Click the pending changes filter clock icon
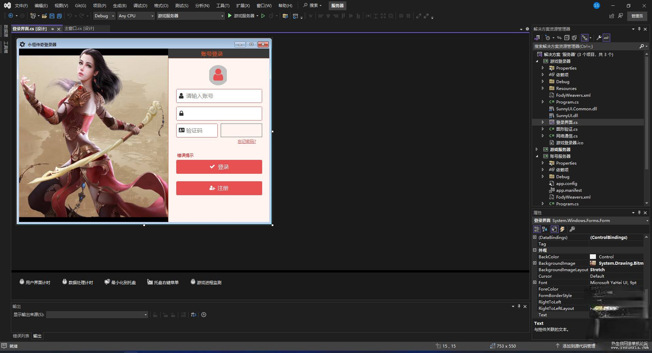 pyautogui.click(x=547, y=38)
